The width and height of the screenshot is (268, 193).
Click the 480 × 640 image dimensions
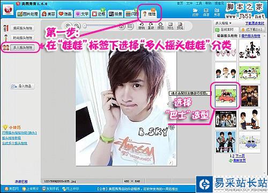pyautogui.click(x=132, y=181)
